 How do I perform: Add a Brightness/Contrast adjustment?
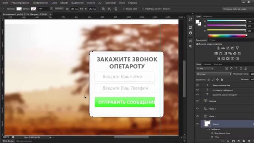pyautogui.click(x=218, y=48)
